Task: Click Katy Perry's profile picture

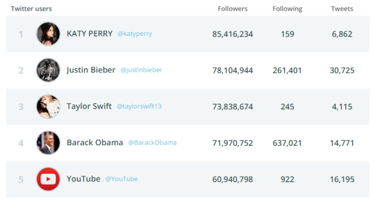Action: (48, 34)
